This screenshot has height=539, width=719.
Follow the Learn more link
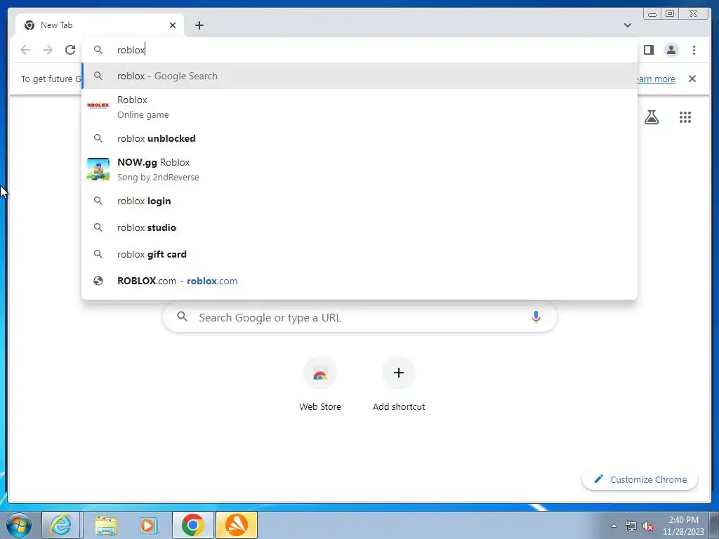click(x=657, y=79)
